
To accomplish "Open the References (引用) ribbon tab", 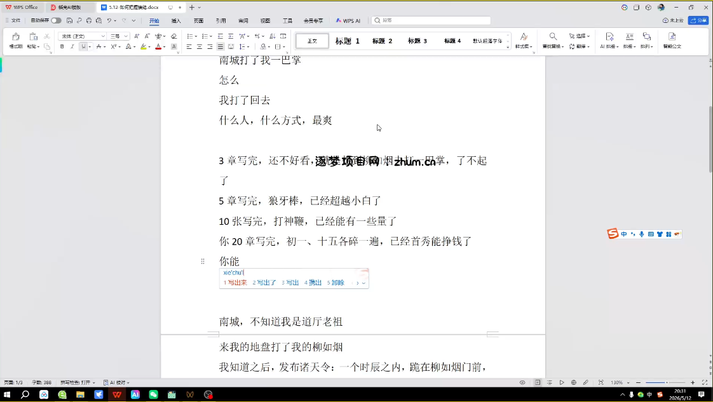I will 221,20.
